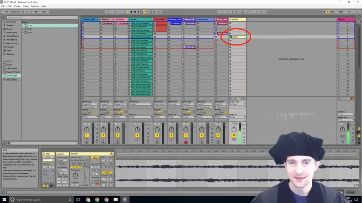Select the 3 PoiZone track header
The image size is (362, 203).
pos(121,20)
